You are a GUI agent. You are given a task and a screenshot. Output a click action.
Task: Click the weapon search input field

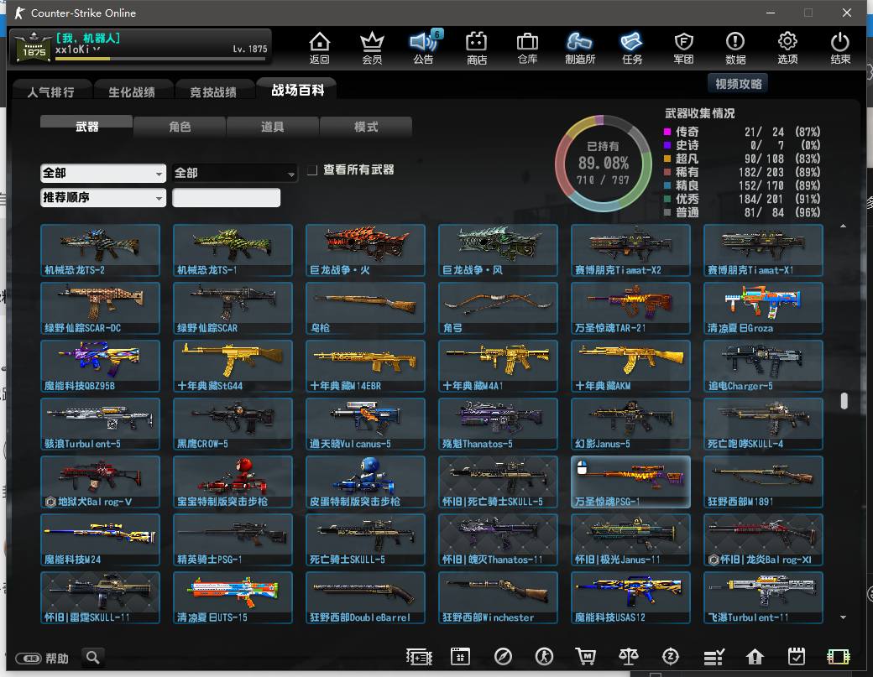(226, 197)
